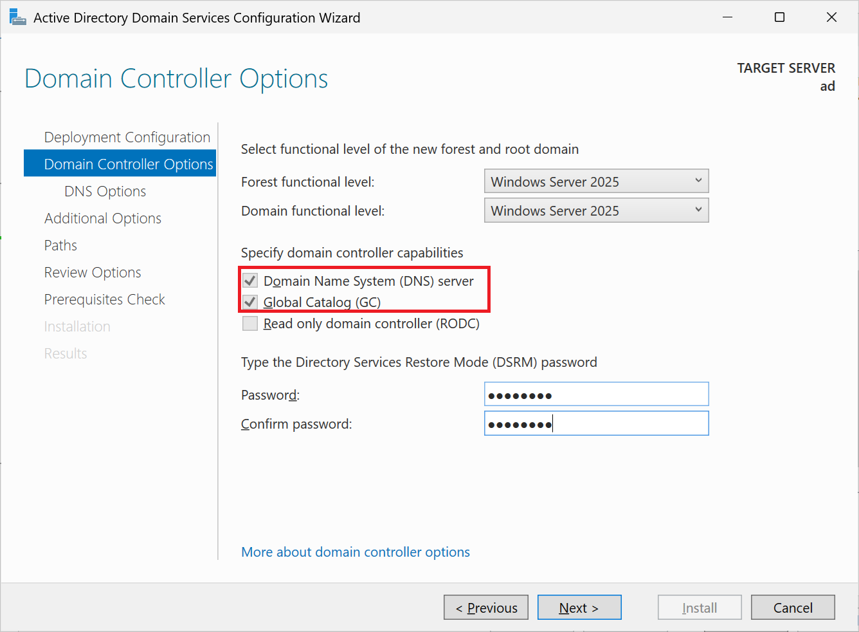Select Domain Controller Options step
The height and width of the screenshot is (632, 859).
(x=120, y=163)
